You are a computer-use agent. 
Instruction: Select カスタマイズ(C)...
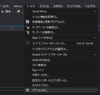coord(61,85)
